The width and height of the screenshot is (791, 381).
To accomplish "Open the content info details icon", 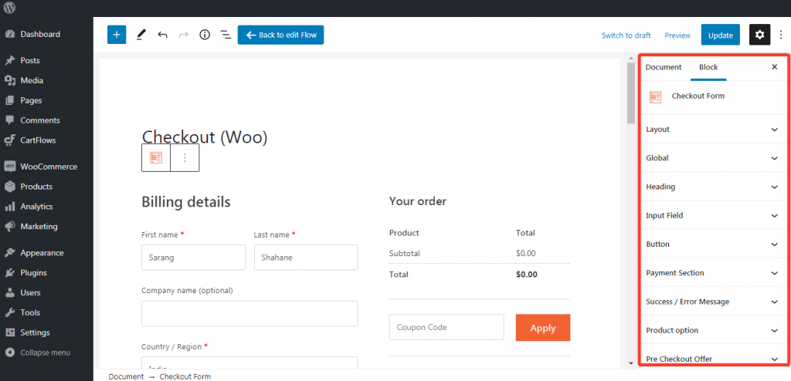I will 205,35.
